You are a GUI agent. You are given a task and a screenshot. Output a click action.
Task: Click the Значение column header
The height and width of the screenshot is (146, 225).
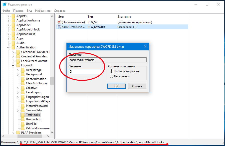click(152, 17)
